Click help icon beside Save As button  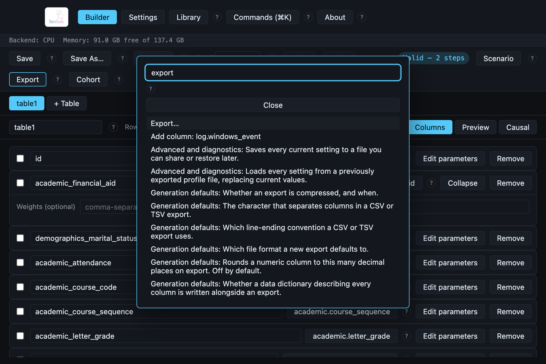click(122, 58)
